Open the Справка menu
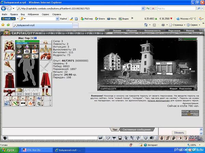The height and width of the screenshot is (153, 205). tap(57, 14)
